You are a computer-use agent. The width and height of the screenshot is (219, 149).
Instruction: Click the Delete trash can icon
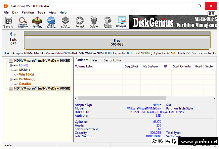pos(94,22)
